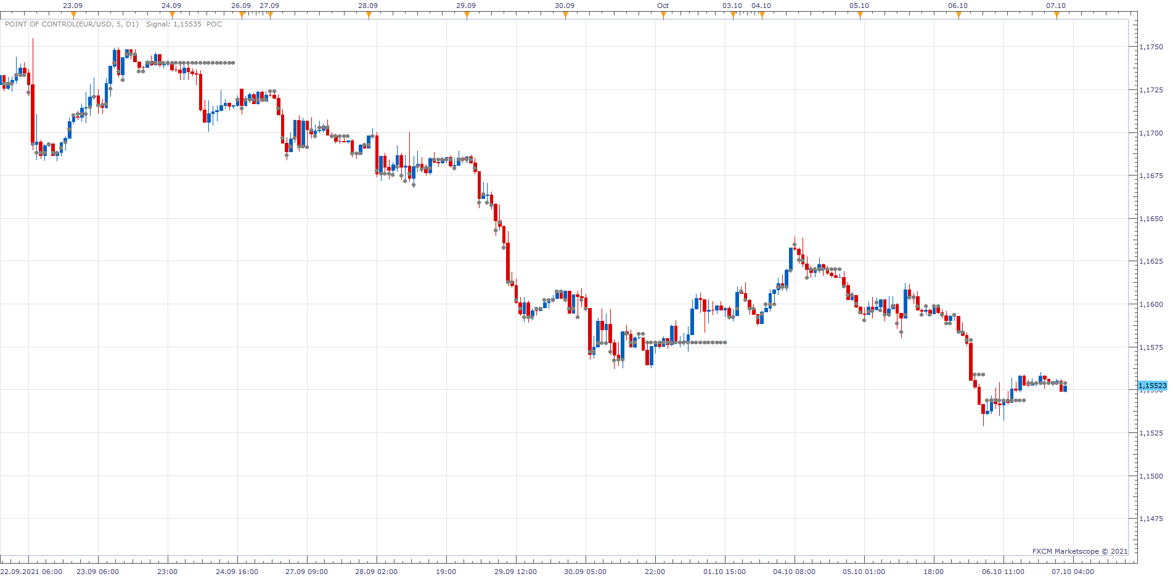
Task: Click the 1,1500 price scale value
Action: click(1151, 476)
